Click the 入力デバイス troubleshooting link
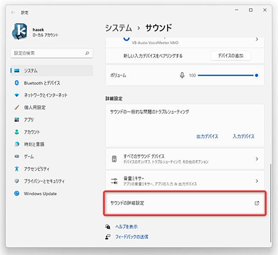This screenshot has height=255, width=278. click(x=243, y=137)
